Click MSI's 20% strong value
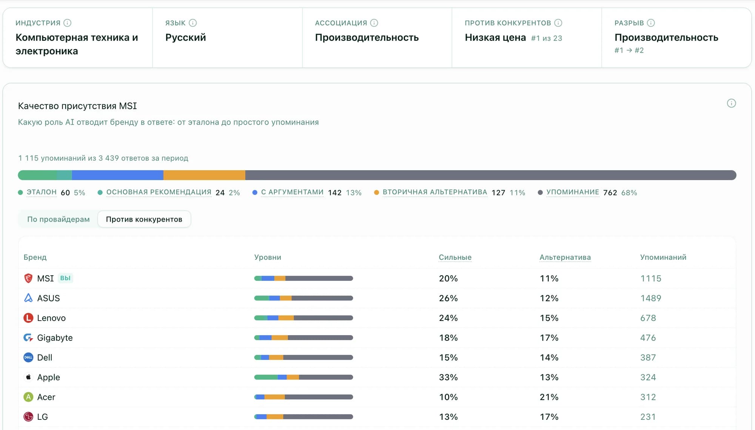Image resolution: width=755 pixels, height=430 pixels. pos(448,279)
